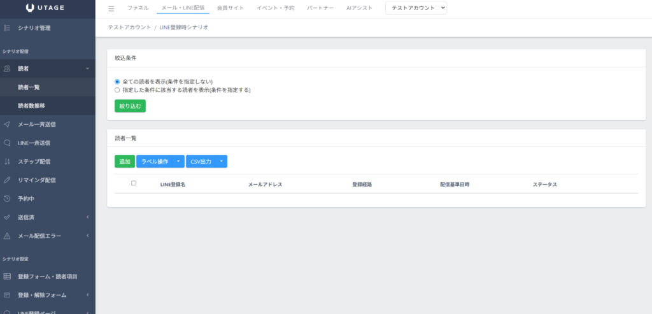Open the CSV出力 dropdown button

coord(206,162)
